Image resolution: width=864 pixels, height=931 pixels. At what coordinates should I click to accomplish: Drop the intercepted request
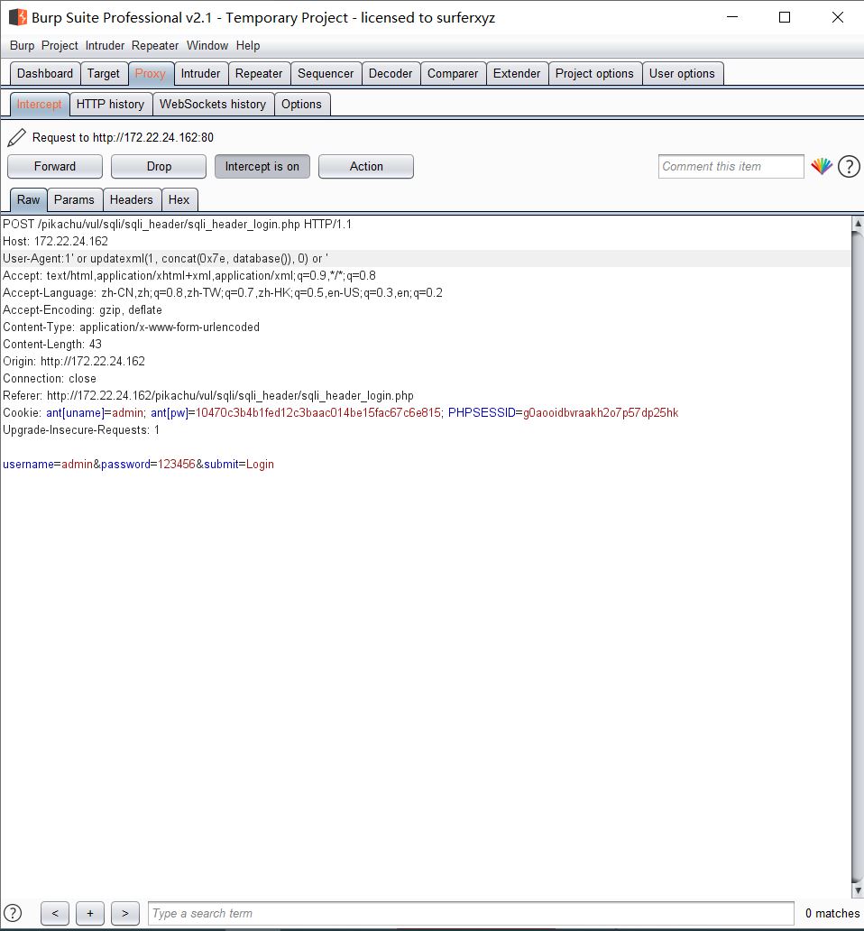click(159, 166)
